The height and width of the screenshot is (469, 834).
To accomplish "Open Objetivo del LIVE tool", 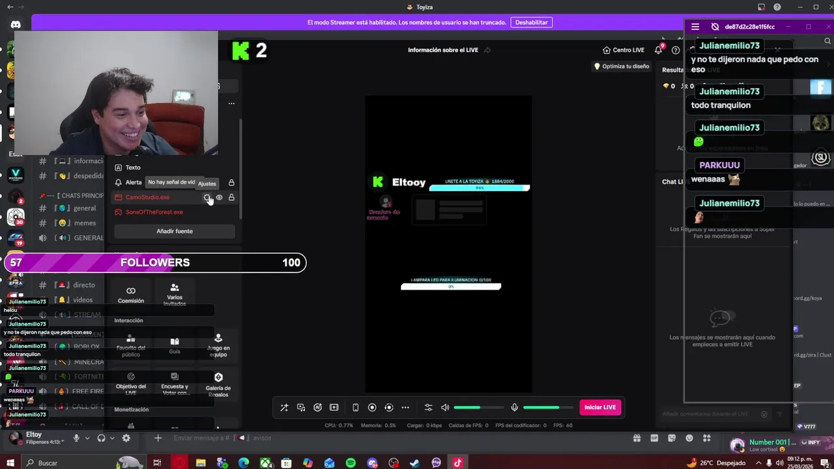I will click(x=131, y=384).
